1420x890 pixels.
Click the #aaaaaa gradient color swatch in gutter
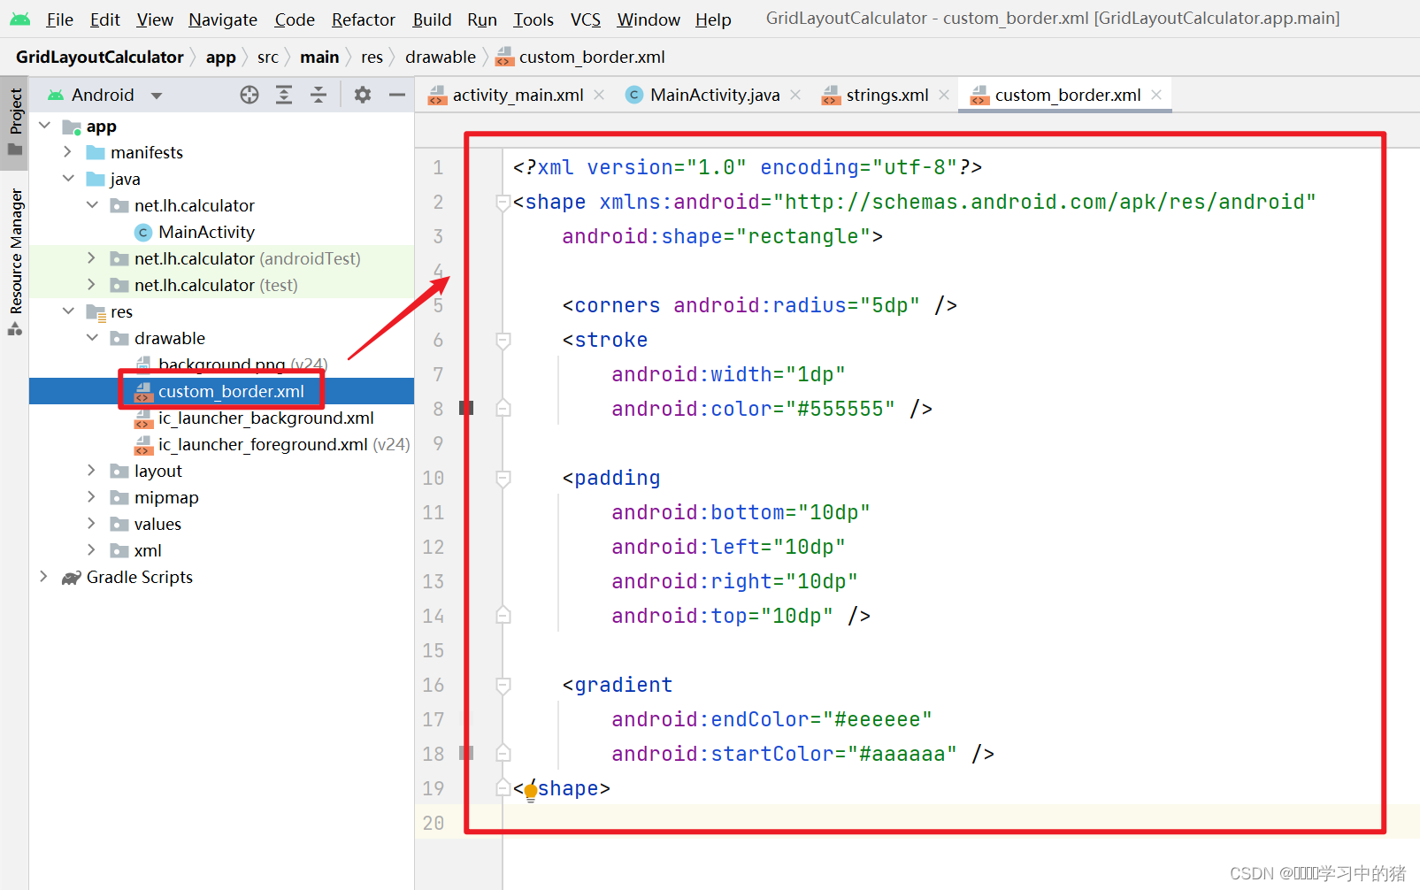click(466, 753)
